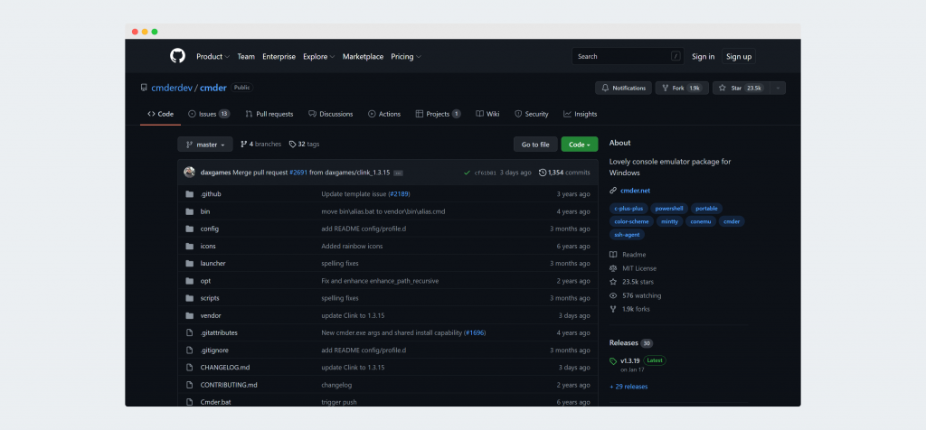Image resolution: width=926 pixels, height=430 pixels.
Task: Switch to the Issues tab
Action: (x=209, y=114)
